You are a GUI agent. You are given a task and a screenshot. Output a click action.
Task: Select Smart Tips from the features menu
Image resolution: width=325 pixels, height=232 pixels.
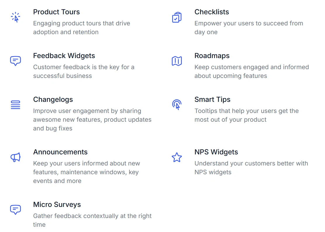212,100
